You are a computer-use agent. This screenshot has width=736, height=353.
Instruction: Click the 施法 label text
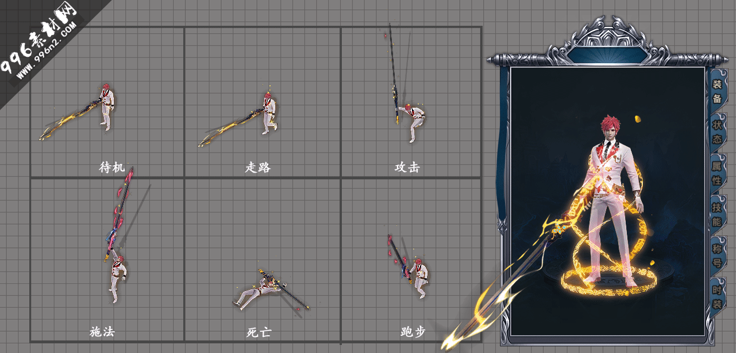tap(102, 331)
